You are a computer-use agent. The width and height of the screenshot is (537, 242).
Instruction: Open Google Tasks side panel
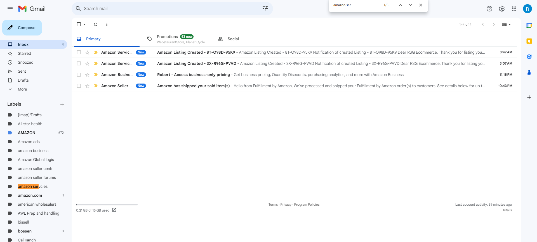(x=529, y=57)
